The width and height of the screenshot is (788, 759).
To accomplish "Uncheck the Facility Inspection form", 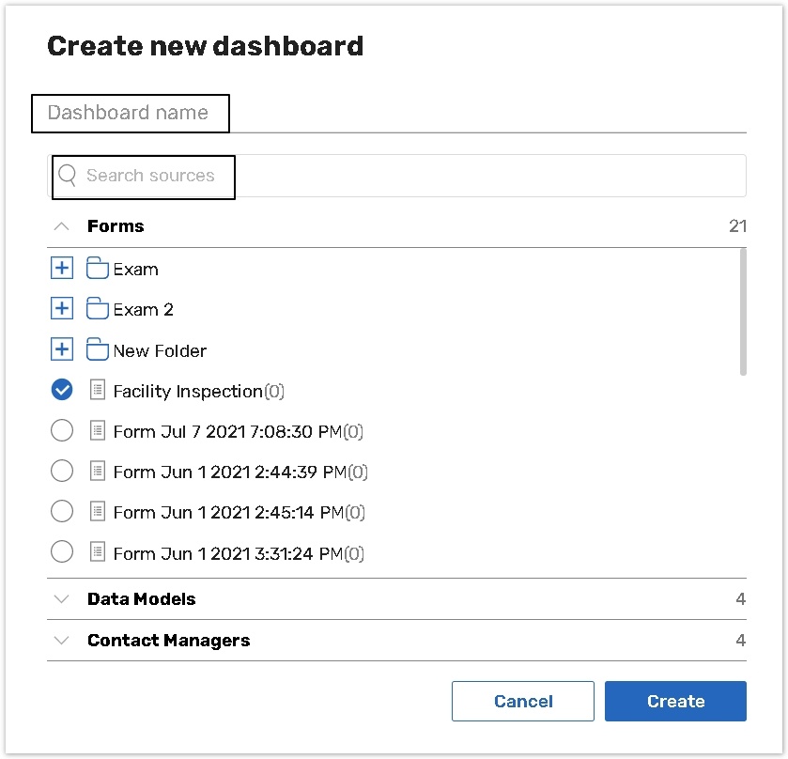I will (62, 390).
